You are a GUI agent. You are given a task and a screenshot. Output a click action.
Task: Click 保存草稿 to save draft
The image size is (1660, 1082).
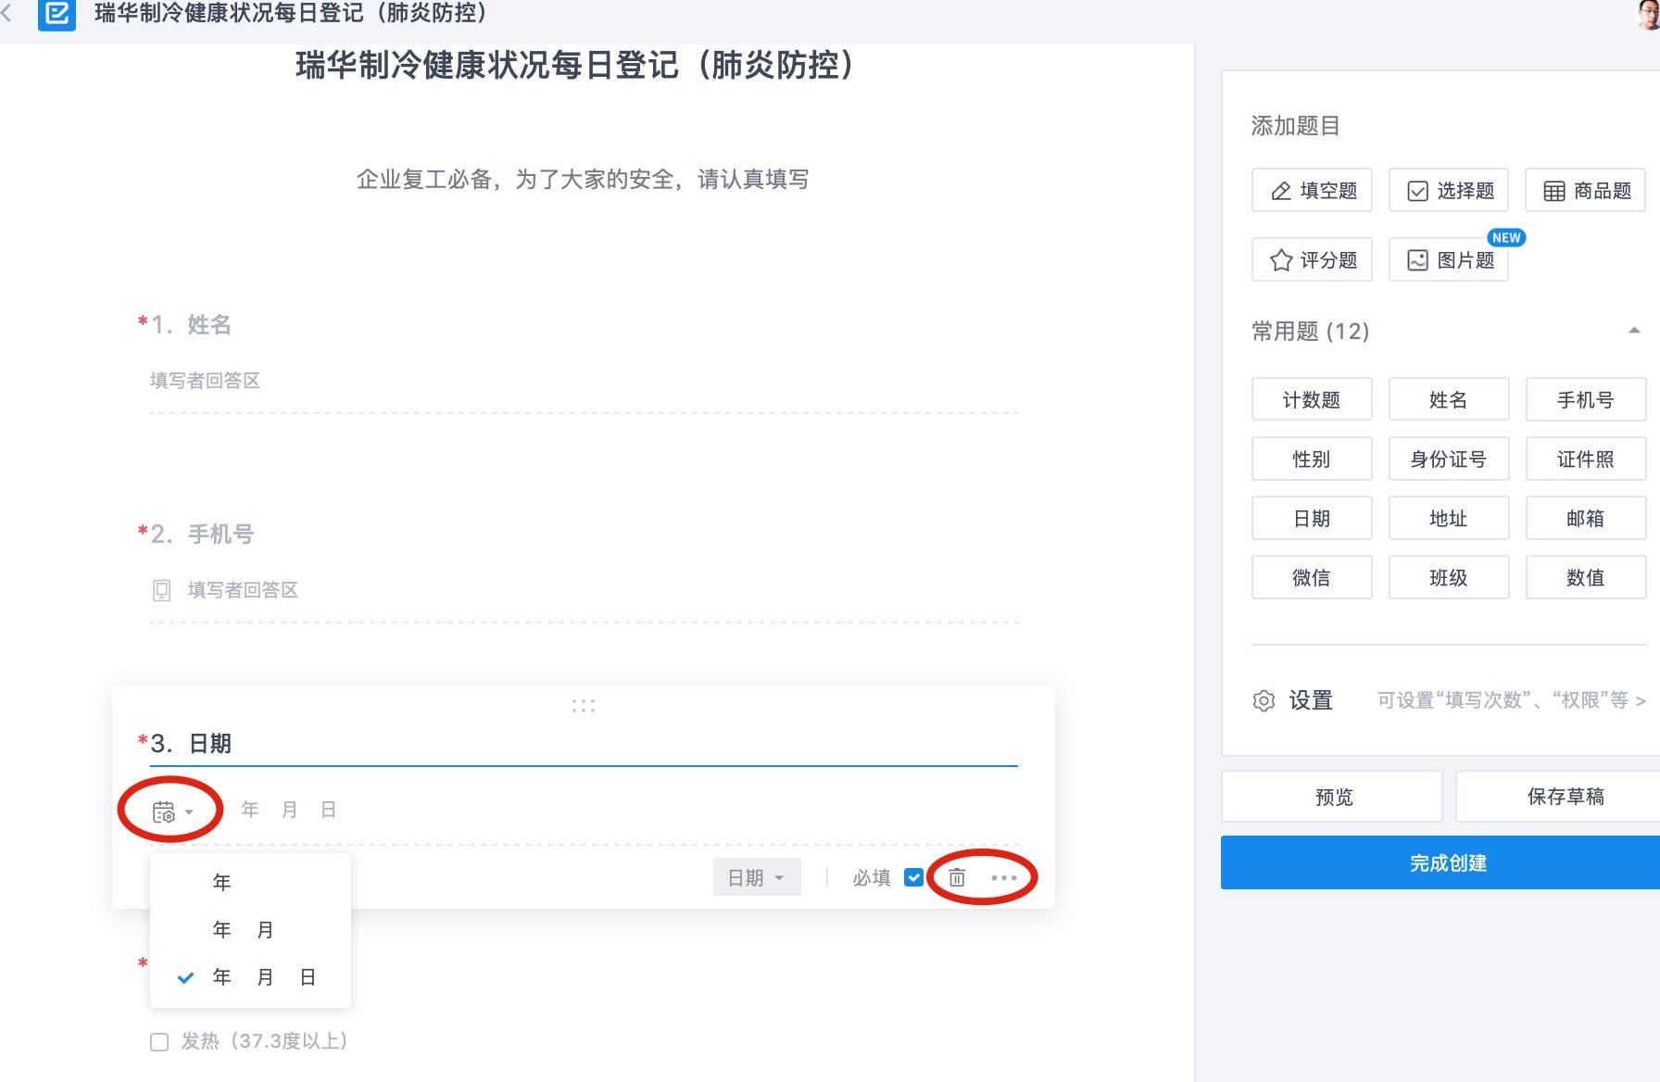point(1560,797)
